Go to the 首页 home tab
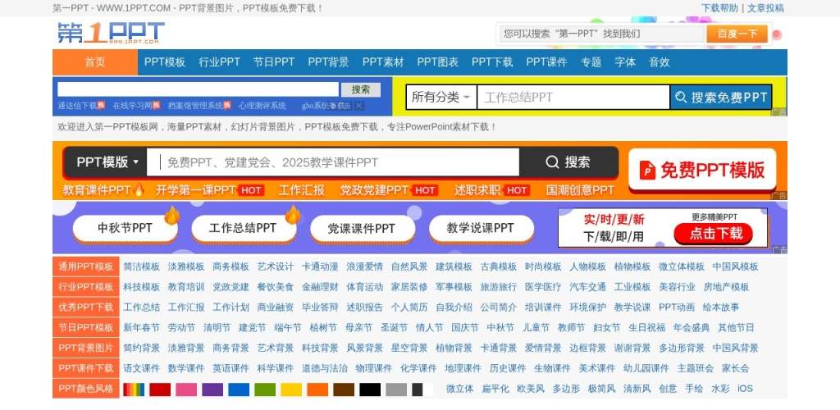The height and width of the screenshot is (410, 840). point(95,62)
